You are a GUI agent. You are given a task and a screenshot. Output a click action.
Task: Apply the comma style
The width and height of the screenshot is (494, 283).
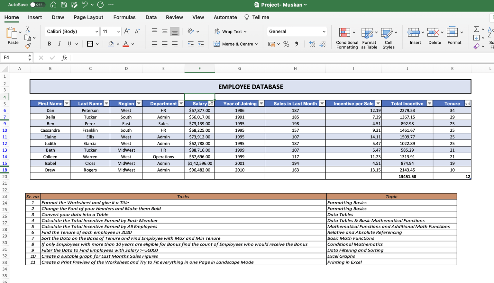(297, 44)
